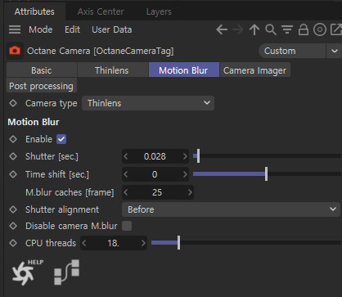Open the Camera type Thinlens dropdown
The image size is (342, 297).
pyautogui.click(x=148, y=103)
